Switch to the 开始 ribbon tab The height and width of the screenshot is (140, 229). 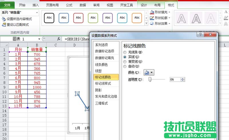point(22,5)
